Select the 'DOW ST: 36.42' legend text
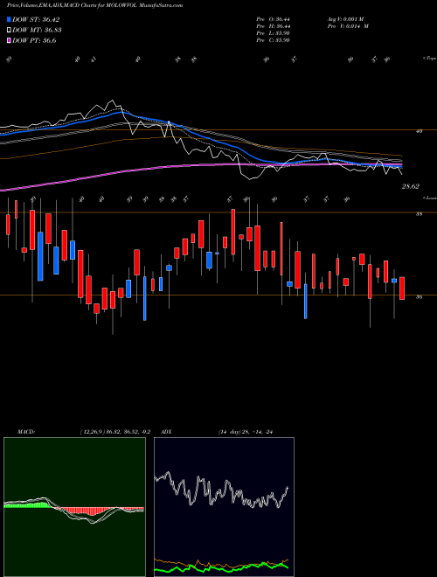This screenshot has width=437, height=577. click(36, 19)
